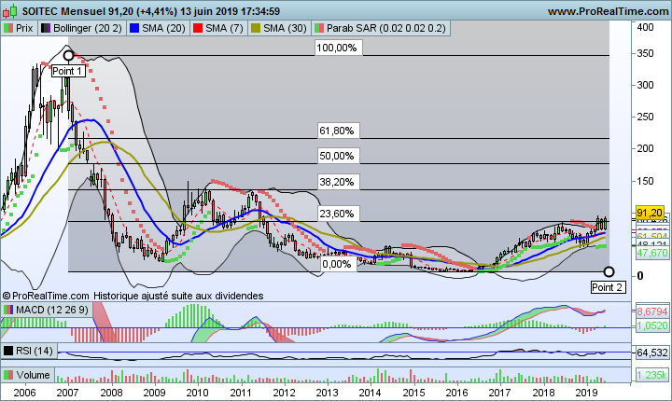672x401 pixels.
Task: Select Fibonacci Point 2 circle handle
Action: tap(609, 272)
